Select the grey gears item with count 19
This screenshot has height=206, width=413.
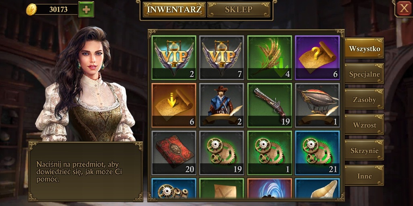point(221,153)
